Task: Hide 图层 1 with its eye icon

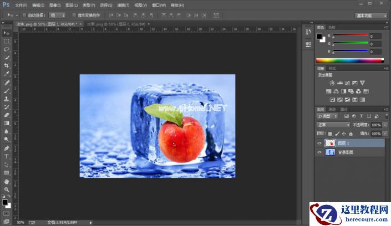Action: [x=319, y=143]
